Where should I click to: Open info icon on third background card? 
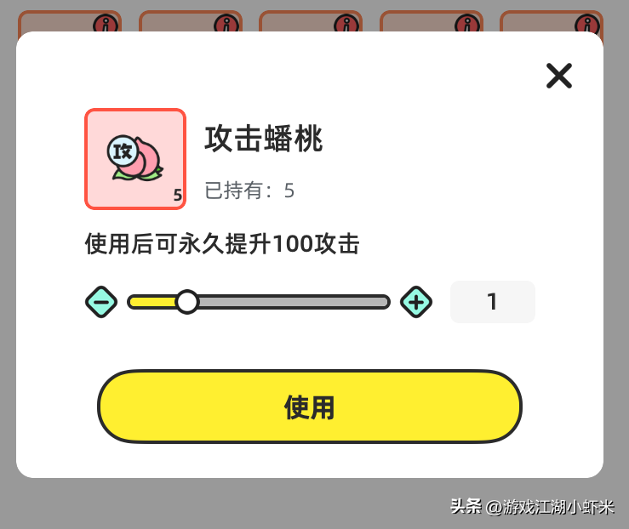pyautogui.click(x=346, y=24)
